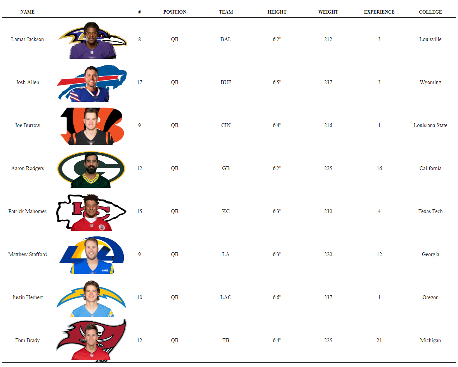
Task: Click the HEIGHT column header
Action: point(277,12)
